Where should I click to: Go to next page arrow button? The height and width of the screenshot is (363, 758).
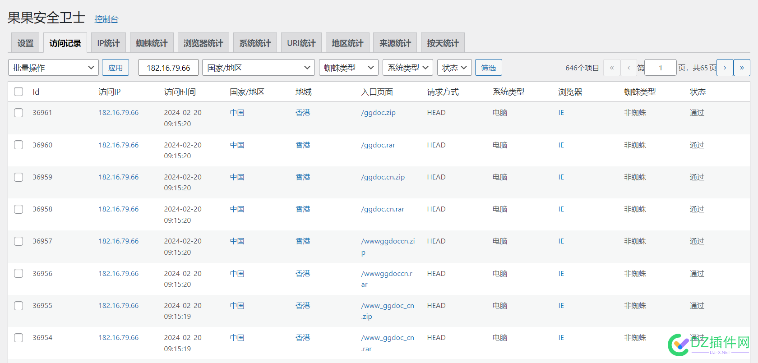(x=725, y=68)
